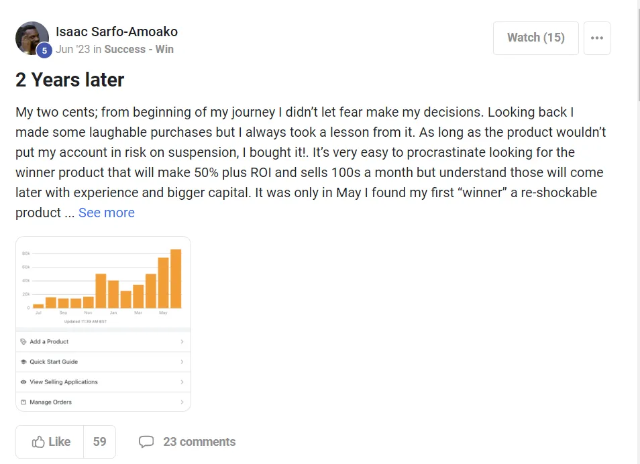The width and height of the screenshot is (640, 464).
Task: Click the tag icon beside Add a Product
Action: 23,342
